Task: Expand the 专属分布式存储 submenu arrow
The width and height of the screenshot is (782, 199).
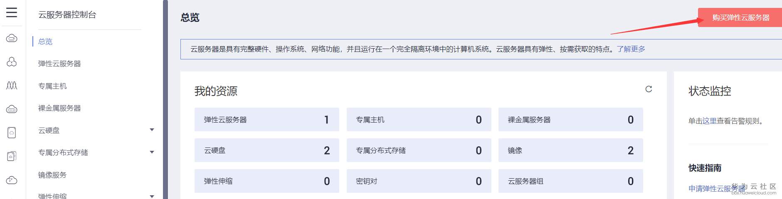Action: (x=152, y=152)
